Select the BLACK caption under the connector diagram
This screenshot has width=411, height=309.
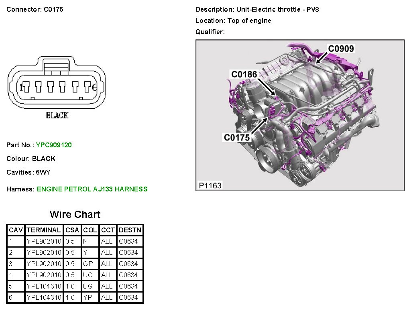[x=57, y=116]
